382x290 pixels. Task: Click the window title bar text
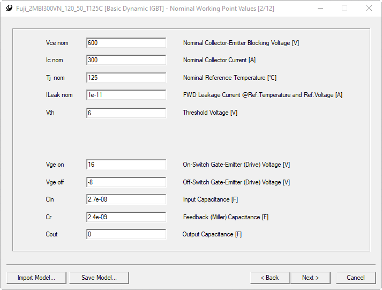[x=145, y=8]
